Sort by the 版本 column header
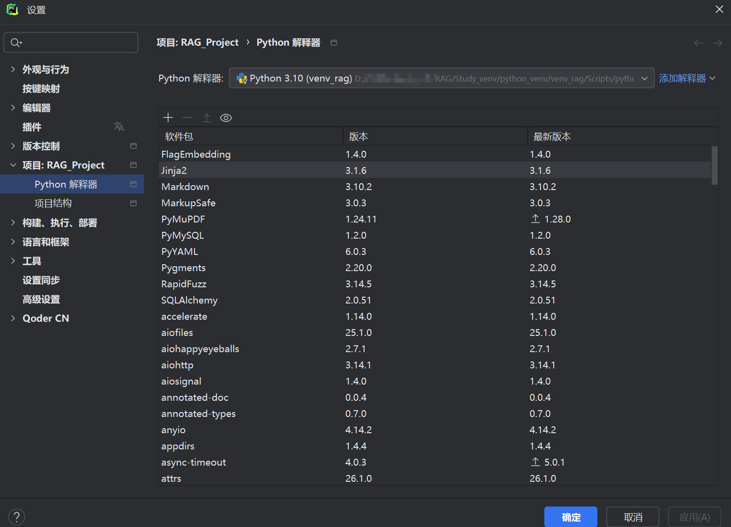Viewport: 731px width, 527px height. click(435, 137)
